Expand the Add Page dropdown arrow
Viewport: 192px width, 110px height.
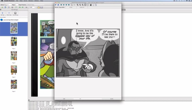pos(5,15)
